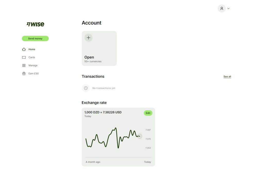264x169 pixels.
Task: Click the Manage grid icon
Action: pyautogui.click(x=24, y=65)
